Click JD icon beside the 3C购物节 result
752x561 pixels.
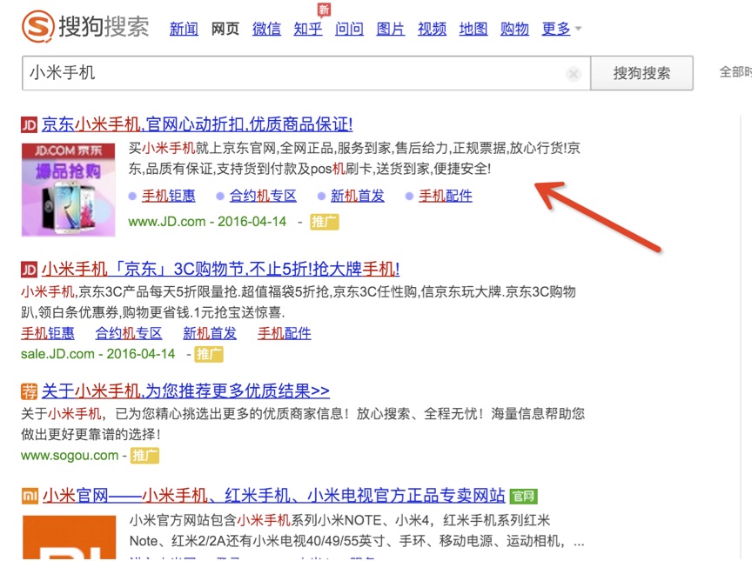29,269
